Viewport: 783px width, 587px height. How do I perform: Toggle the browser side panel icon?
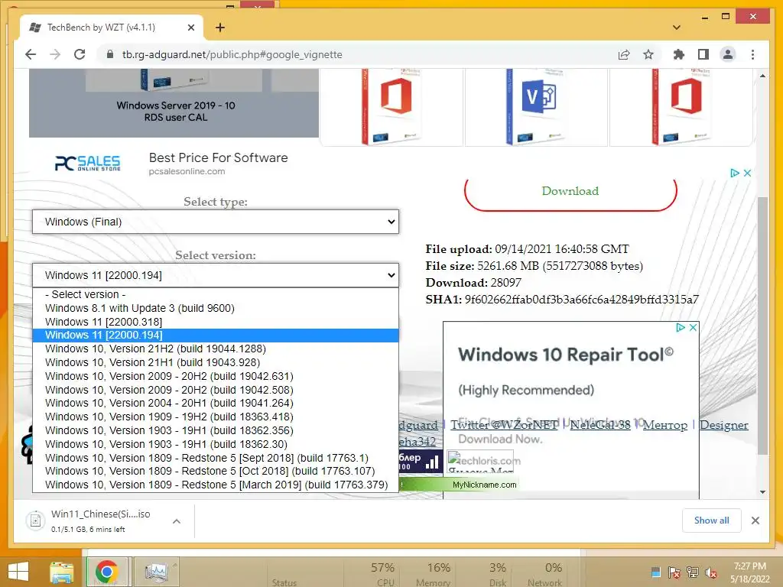703,54
